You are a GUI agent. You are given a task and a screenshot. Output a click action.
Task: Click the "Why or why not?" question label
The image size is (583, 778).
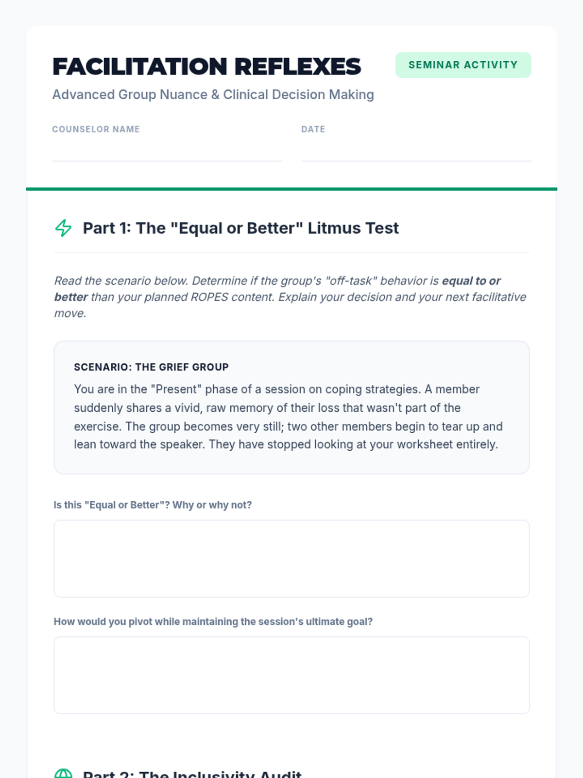[x=153, y=505]
